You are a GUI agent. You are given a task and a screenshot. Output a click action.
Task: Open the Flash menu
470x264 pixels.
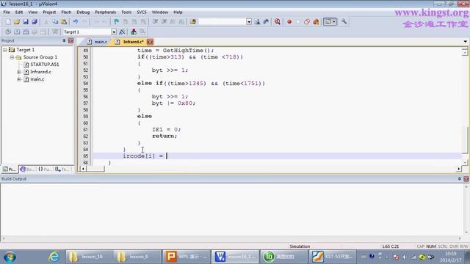pyautogui.click(x=66, y=12)
